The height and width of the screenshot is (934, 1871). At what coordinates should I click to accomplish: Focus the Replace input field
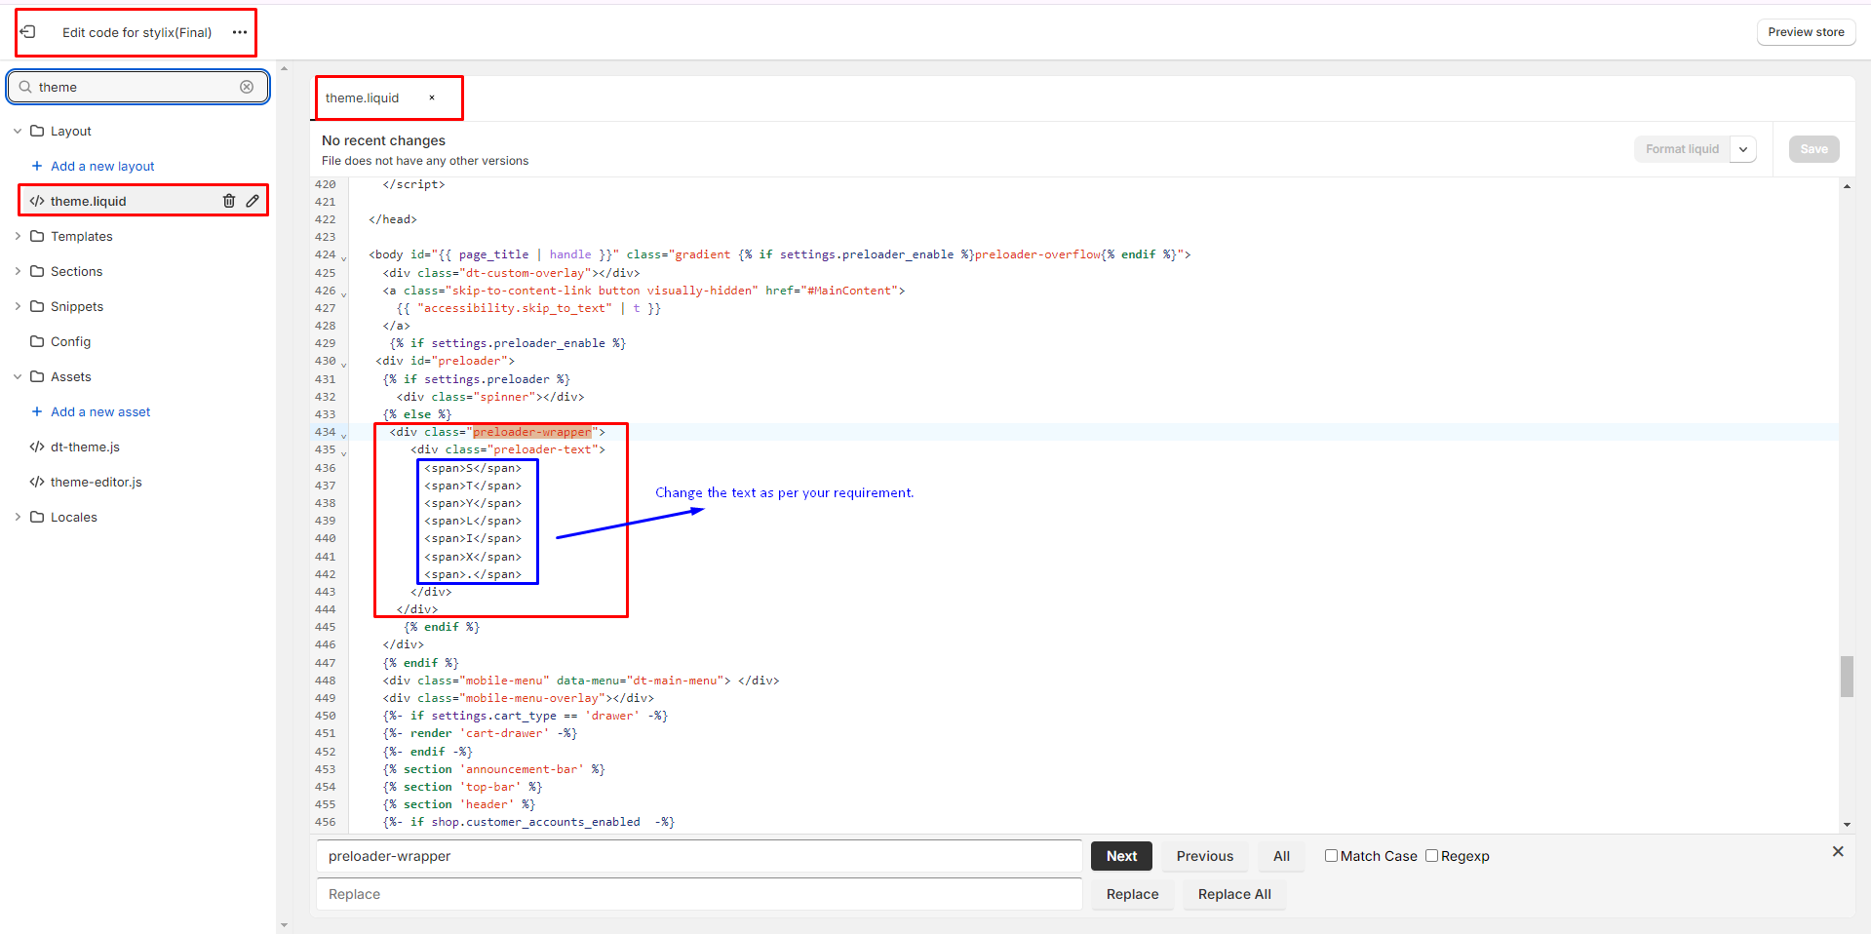(698, 894)
